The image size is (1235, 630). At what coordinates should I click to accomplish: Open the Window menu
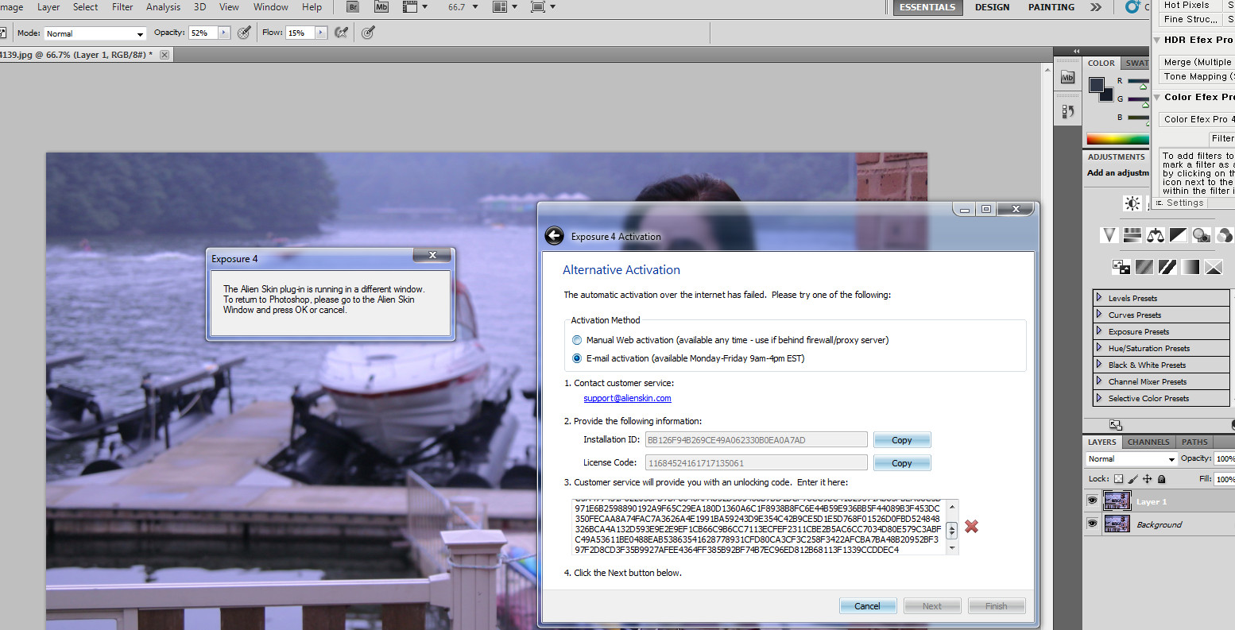click(270, 7)
